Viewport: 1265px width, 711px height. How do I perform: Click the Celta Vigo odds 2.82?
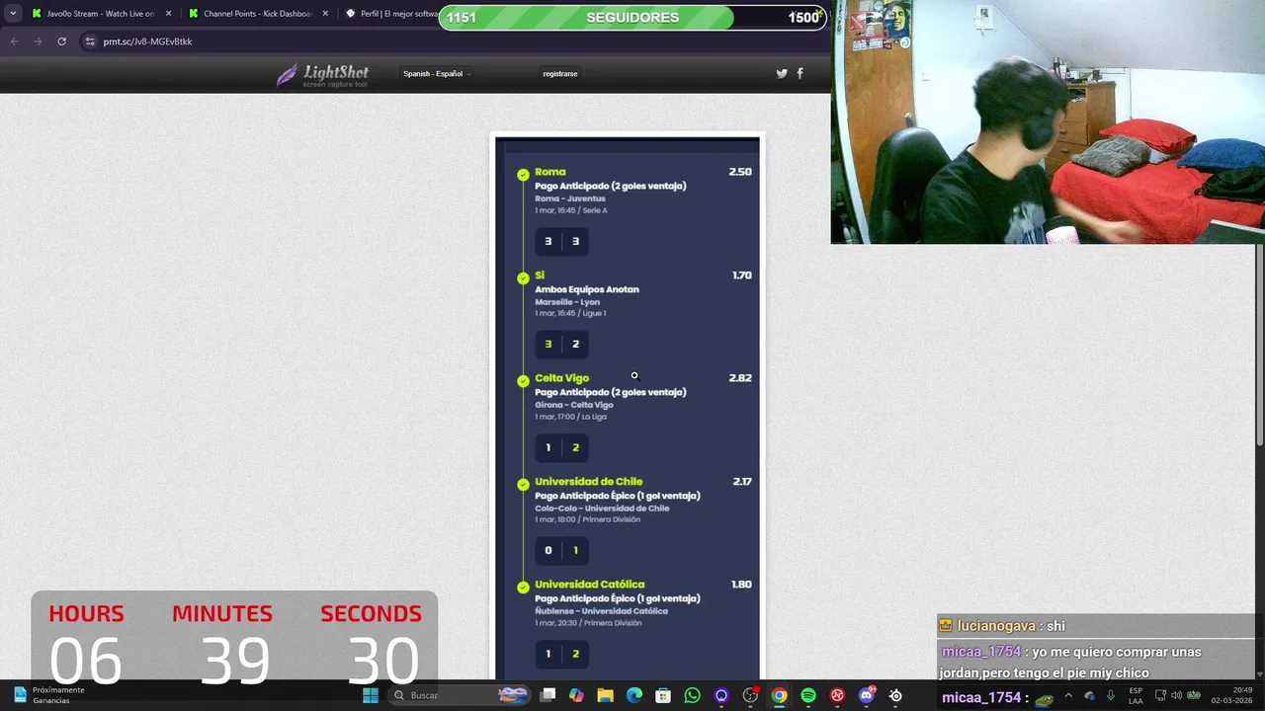[x=740, y=378]
